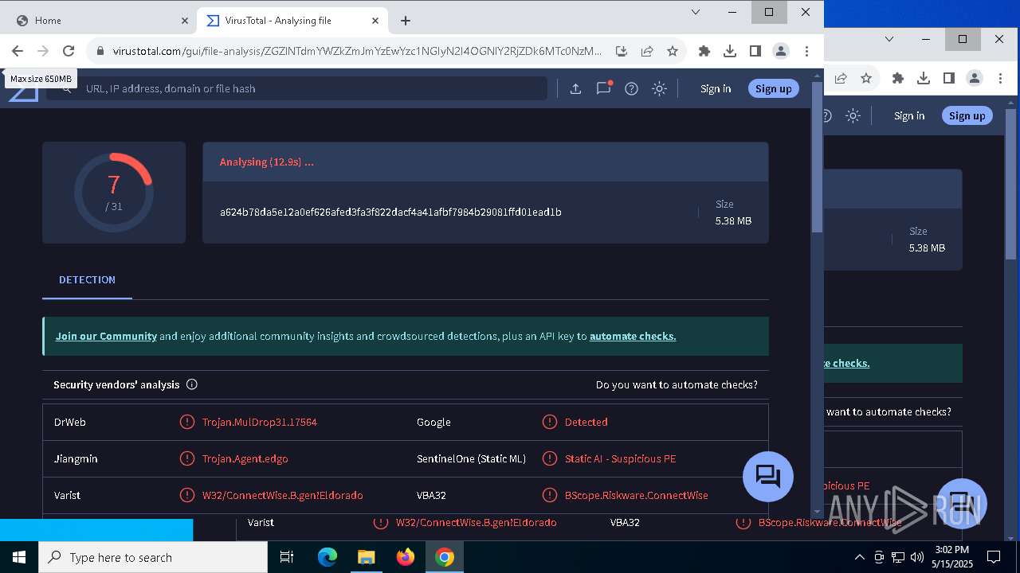The width and height of the screenshot is (1020, 573).
Task: Click the Type here to search box
Action: 153,557
